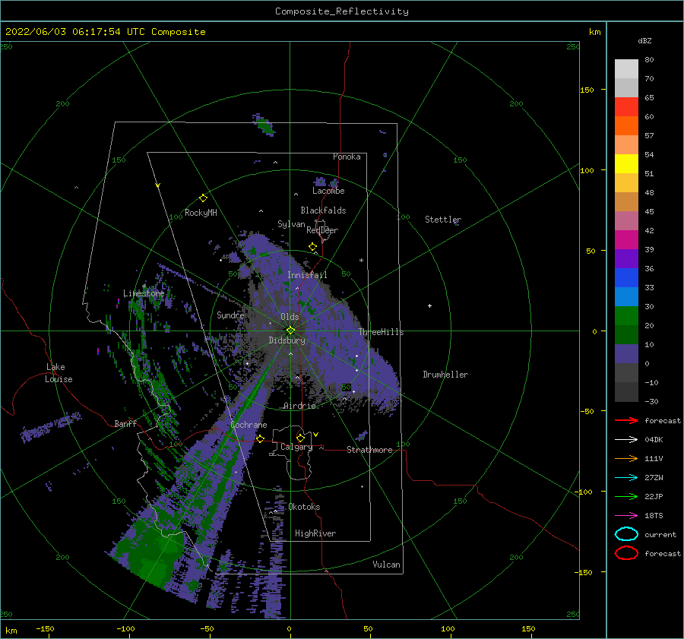Click the green 22JP arrow icon
The image size is (684, 639).
pos(626,496)
